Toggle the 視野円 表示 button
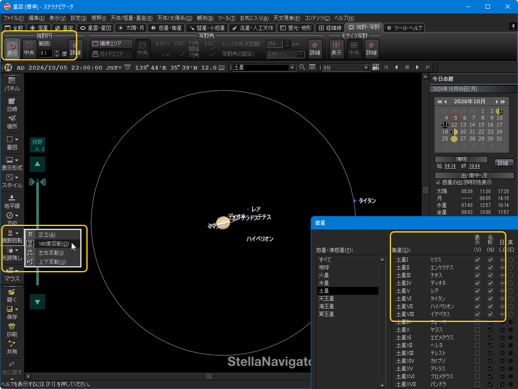 12,49
